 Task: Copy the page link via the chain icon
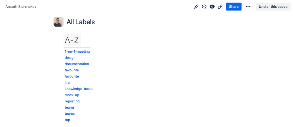220,7
